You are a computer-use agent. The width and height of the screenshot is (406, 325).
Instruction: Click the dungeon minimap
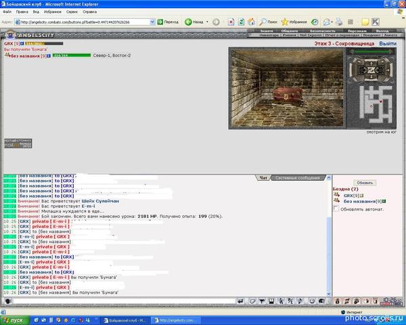376,104
